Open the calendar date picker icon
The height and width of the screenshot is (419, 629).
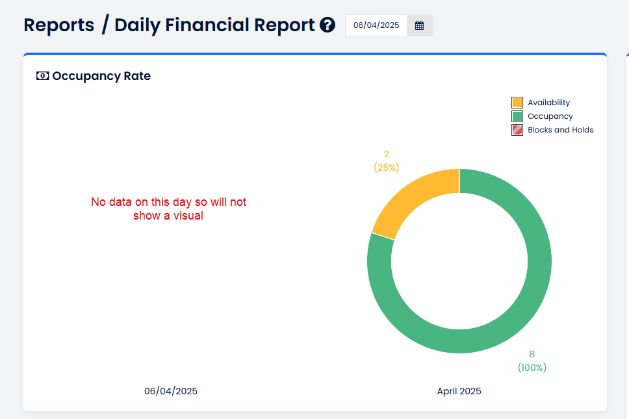419,25
